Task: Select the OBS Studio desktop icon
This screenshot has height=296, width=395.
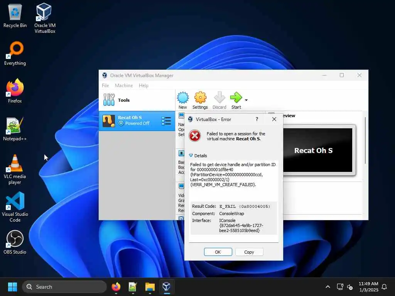Action: point(15,242)
